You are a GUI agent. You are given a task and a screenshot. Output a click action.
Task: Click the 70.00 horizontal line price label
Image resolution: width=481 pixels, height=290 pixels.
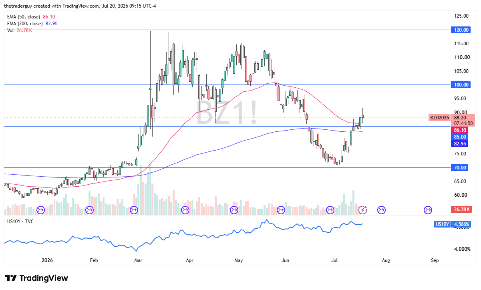[459, 168]
